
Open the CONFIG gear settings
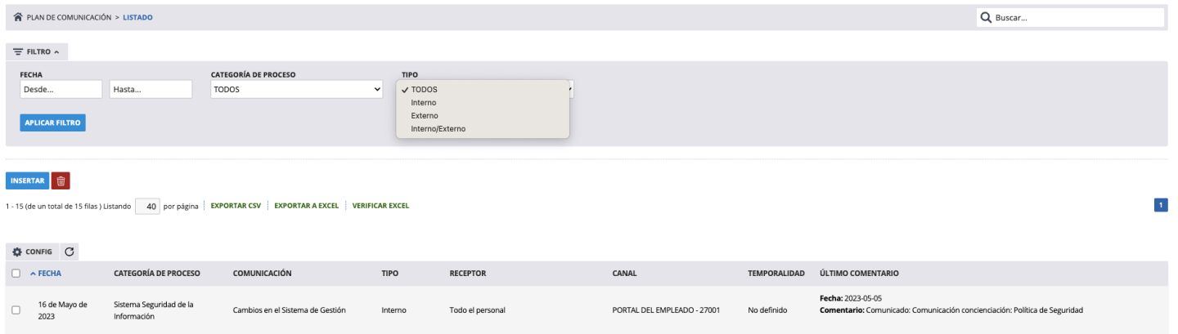click(x=33, y=252)
